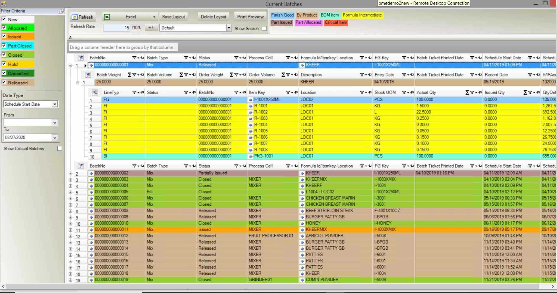Expand batch row 000000000000008 with the plus box
557x293 pixels.
pyautogui.click(x=70, y=211)
